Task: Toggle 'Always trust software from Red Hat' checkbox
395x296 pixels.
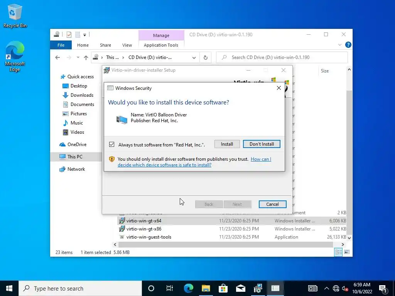Action: 111,145
